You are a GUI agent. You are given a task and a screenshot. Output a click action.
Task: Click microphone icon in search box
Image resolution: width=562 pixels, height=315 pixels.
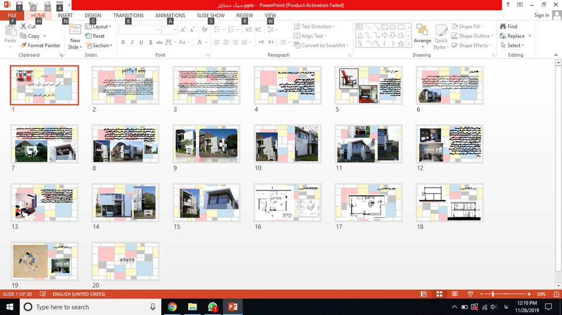pyautogui.click(x=153, y=307)
